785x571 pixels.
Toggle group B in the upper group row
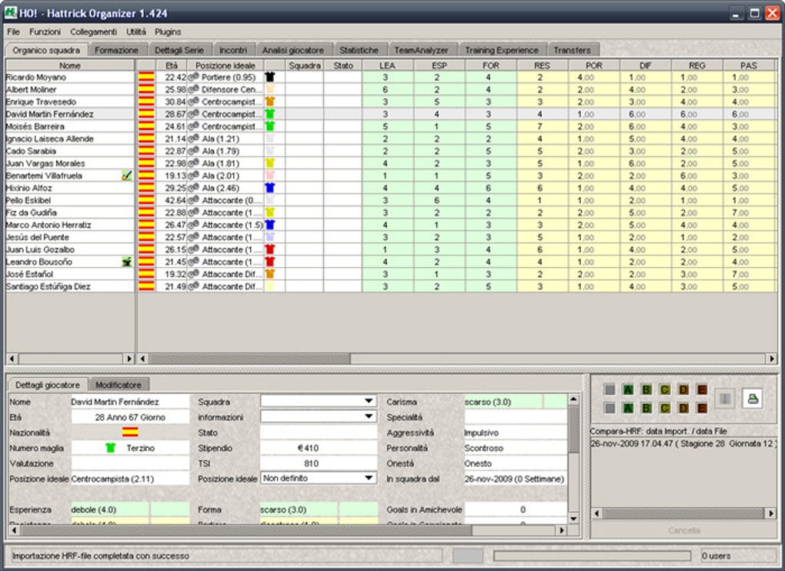[x=646, y=390]
